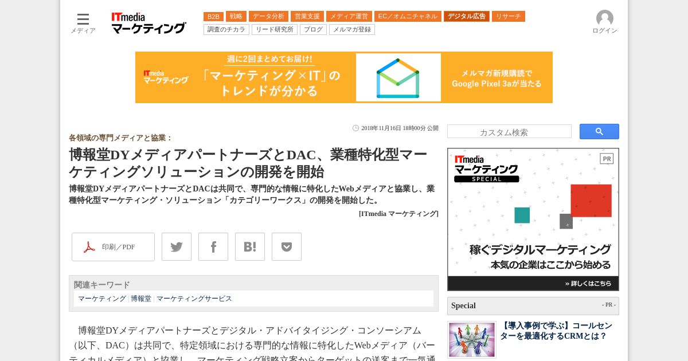
Task: Click the 2018年11月16日 publish date text
Action: (400, 128)
